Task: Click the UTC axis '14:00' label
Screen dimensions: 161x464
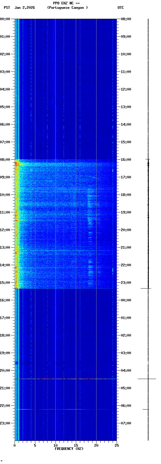Action: [x=126, y=124]
